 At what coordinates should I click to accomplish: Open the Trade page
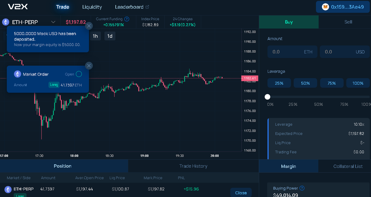click(63, 7)
